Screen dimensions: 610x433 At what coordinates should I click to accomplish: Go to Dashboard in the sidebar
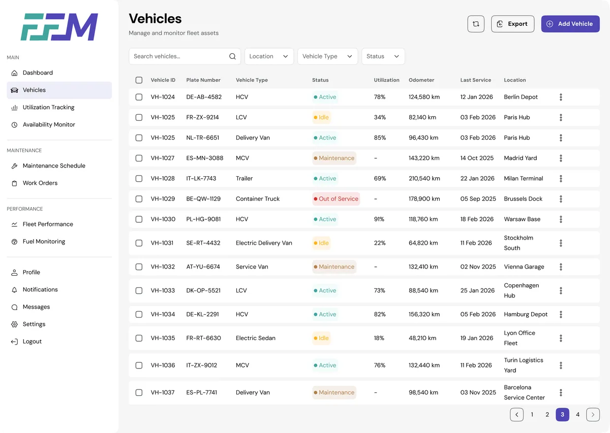tap(37, 73)
